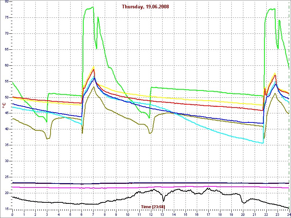Click the green curve's peak near hour 7

93,7
